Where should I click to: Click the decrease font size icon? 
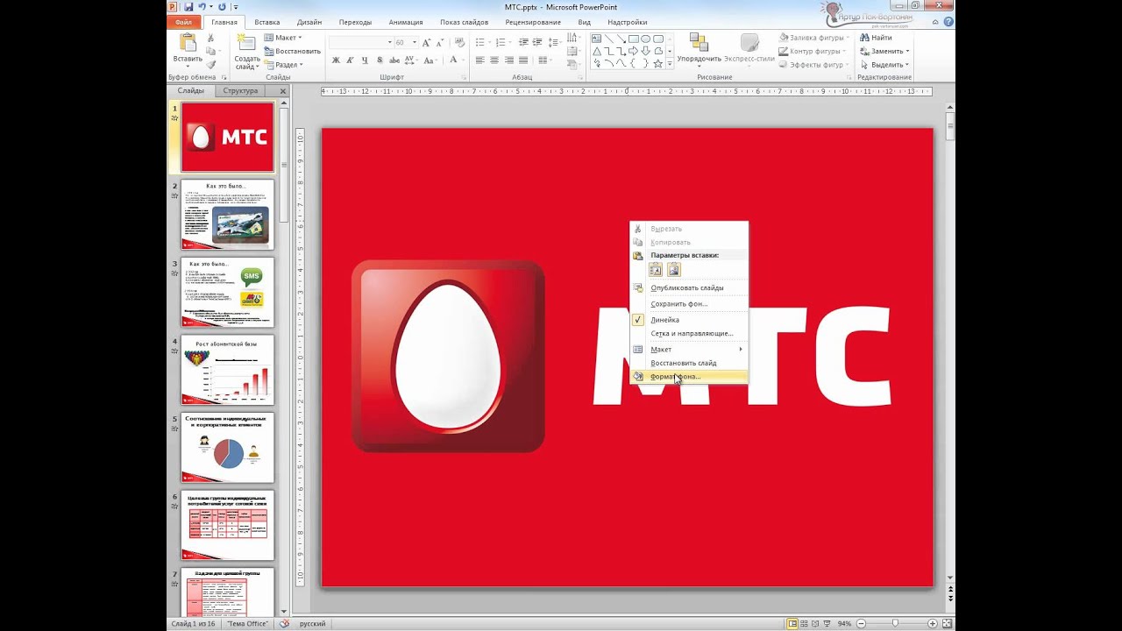(x=439, y=42)
